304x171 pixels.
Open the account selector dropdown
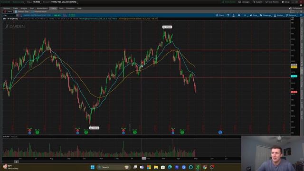(63, 2)
